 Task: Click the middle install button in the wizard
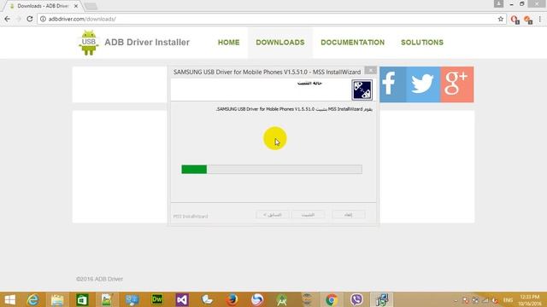coord(308,215)
